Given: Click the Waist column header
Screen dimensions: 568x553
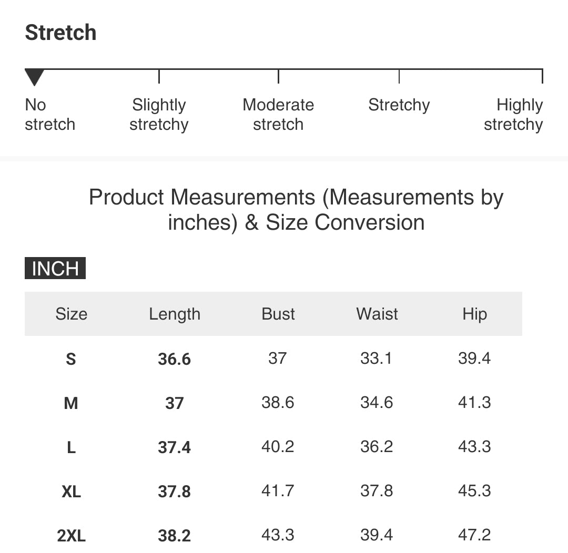Looking at the screenshot, I should pos(377,314).
